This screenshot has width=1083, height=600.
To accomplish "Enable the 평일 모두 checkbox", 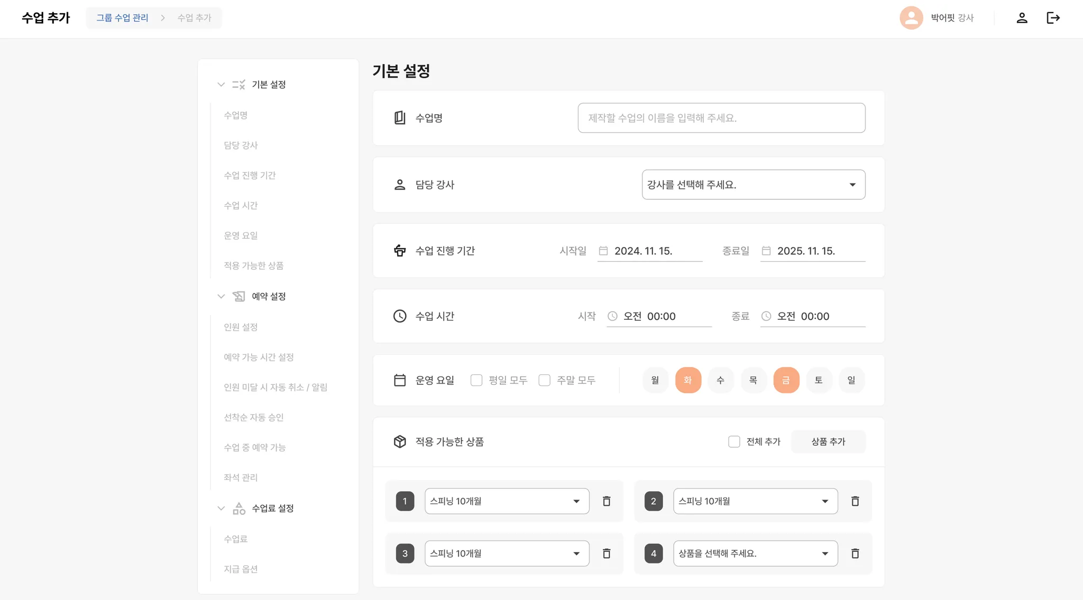I will [x=476, y=380].
